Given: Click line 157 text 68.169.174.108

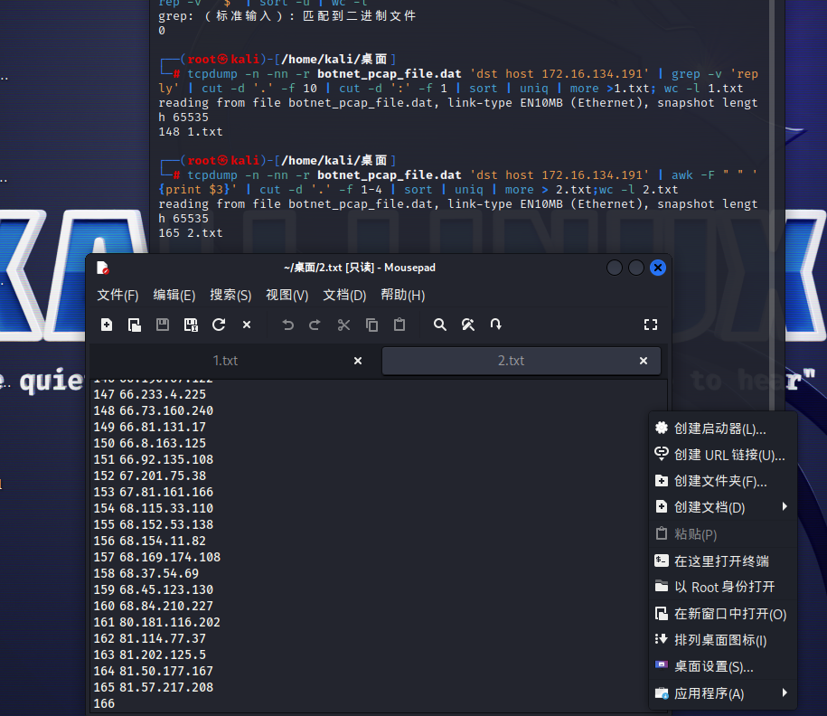Looking at the screenshot, I should tap(170, 557).
